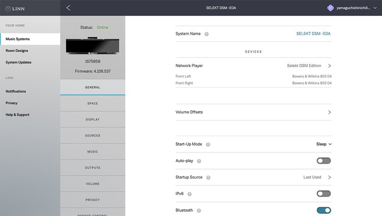The width and height of the screenshot is (382, 216).
Task: Click the help icon beside Start-Up Mode
Action: tap(208, 144)
